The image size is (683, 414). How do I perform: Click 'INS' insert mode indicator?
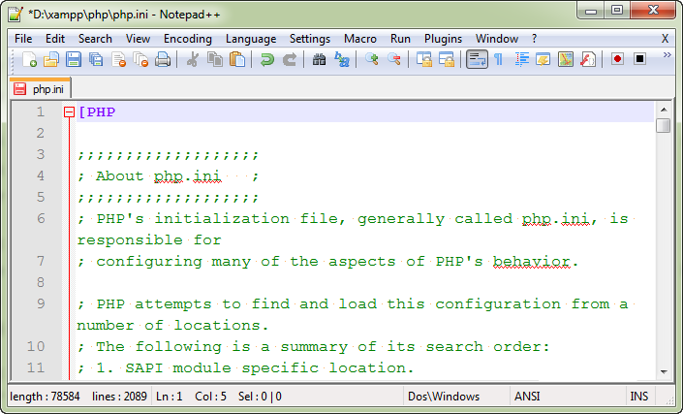(639, 397)
